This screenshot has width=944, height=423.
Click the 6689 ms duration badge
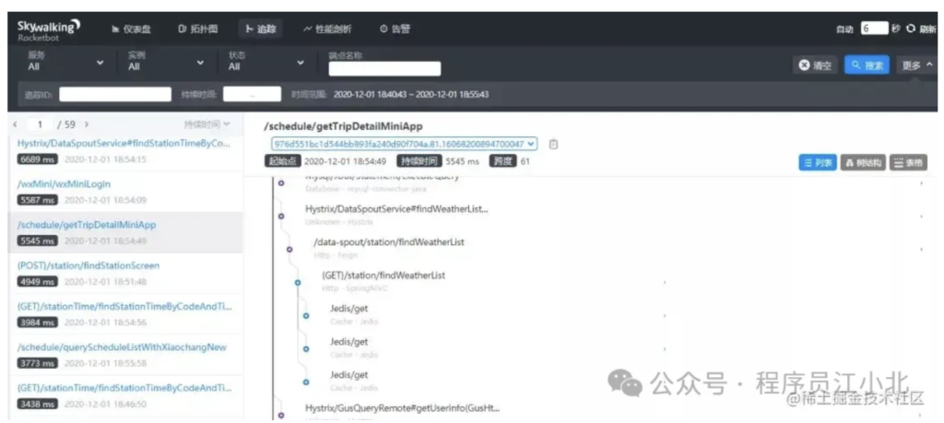point(37,159)
